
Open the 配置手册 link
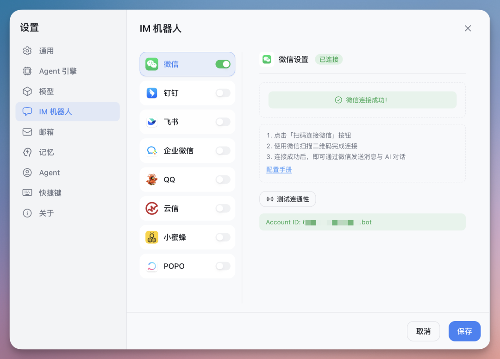(x=279, y=170)
